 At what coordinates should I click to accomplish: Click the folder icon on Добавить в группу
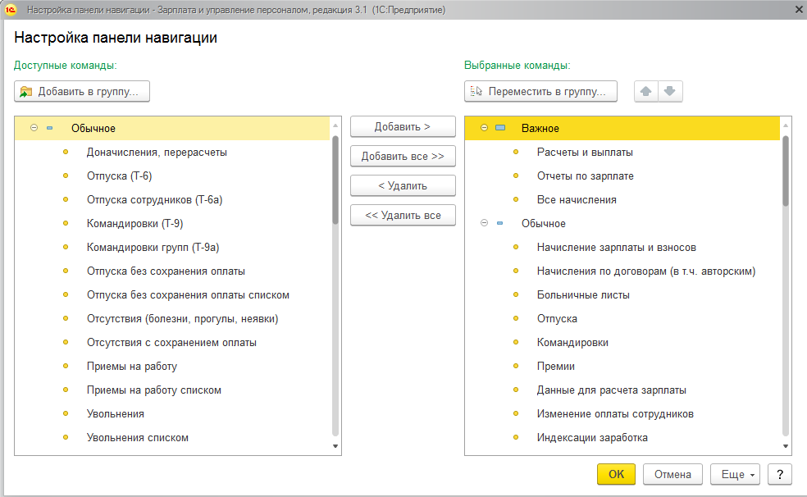(x=26, y=92)
